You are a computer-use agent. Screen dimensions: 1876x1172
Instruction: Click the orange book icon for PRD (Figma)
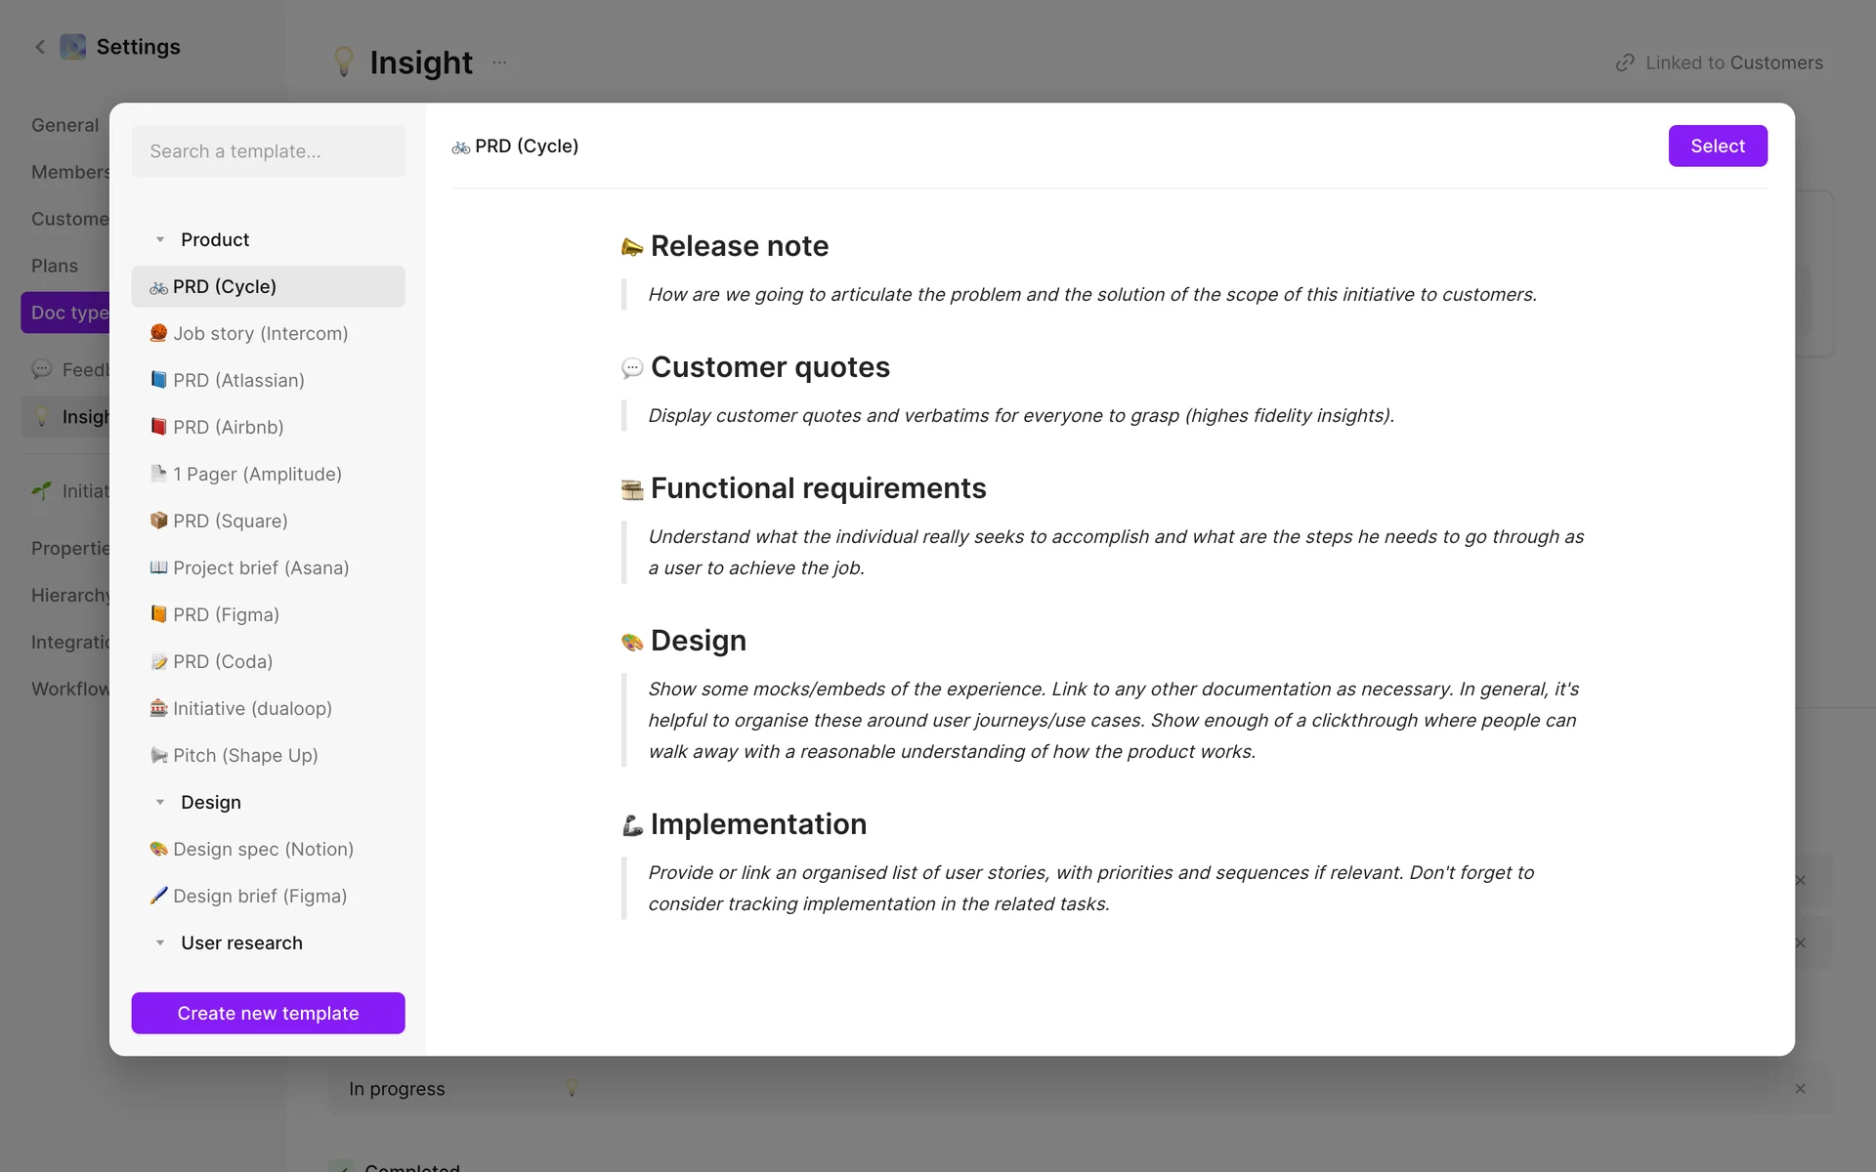pyautogui.click(x=158, y=614)
